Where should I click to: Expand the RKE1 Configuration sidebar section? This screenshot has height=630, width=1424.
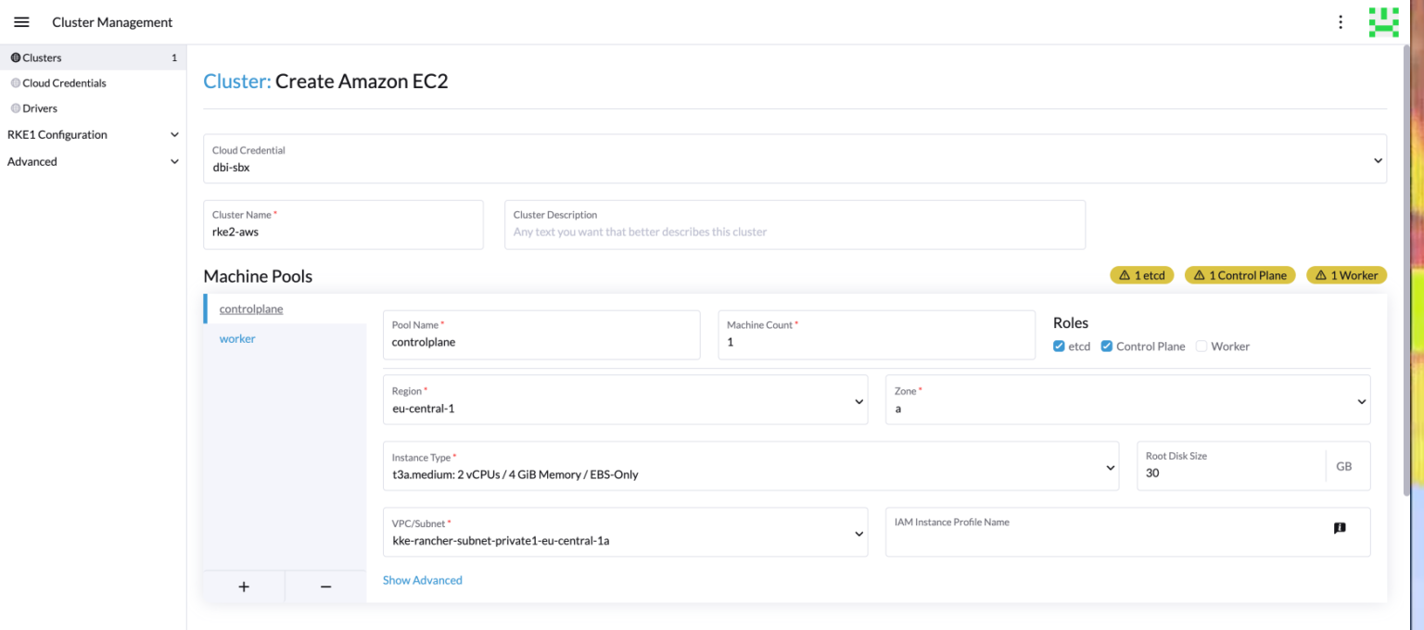93,134
